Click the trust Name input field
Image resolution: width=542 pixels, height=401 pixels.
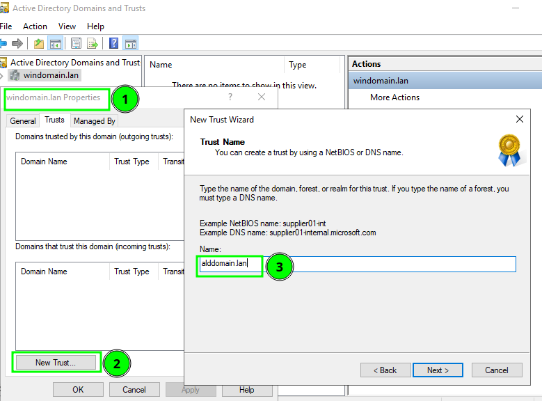pos(358,264)
